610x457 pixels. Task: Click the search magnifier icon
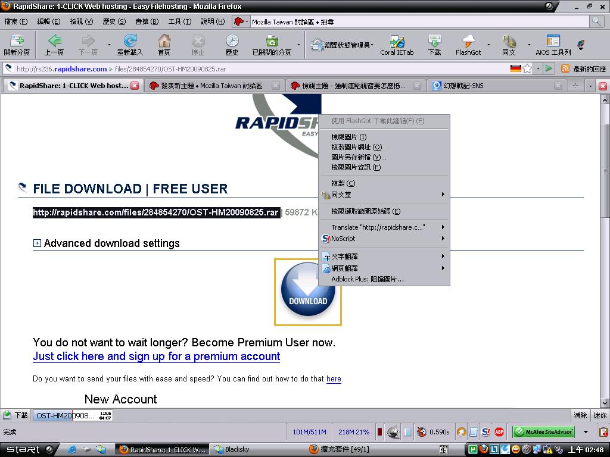596,21
